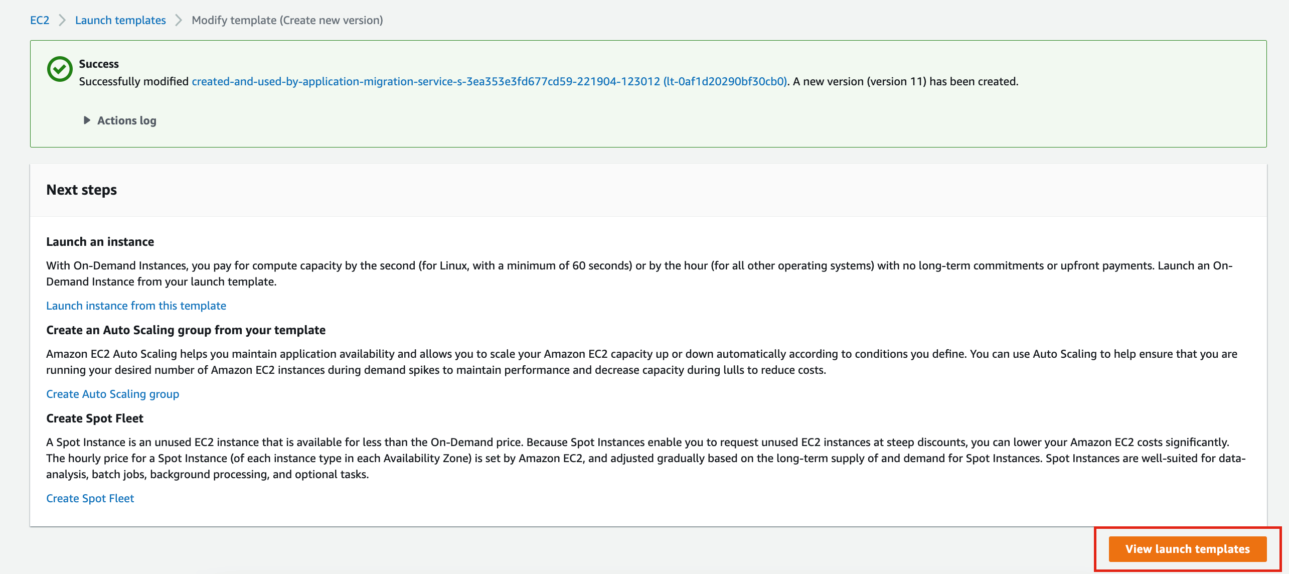Select the Modify template breadcrumb text
1289x574 pixels.
click(287, 20)
